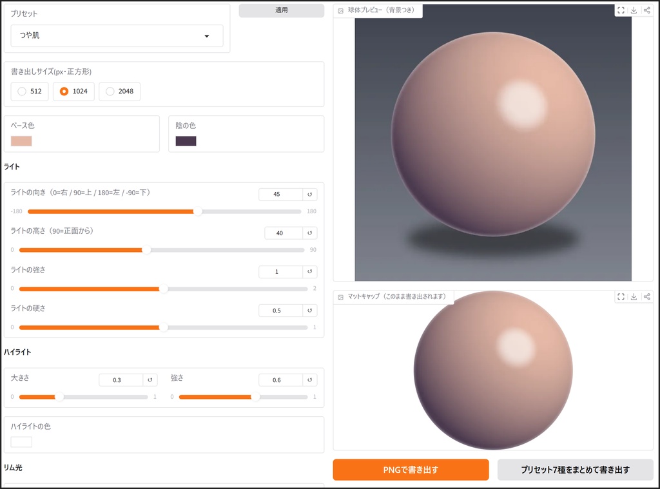The image size is (660, 489).
Task: Open the ハイライトの色 color swatch
Action: [x=21, y=442]
